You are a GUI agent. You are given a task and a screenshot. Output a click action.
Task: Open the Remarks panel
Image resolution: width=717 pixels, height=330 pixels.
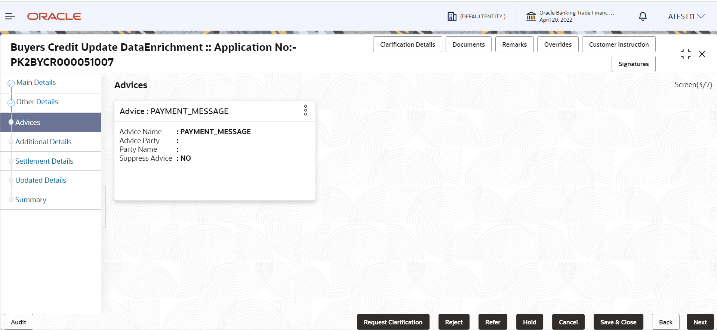514,44
